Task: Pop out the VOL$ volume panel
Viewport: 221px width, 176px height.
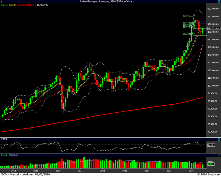Action: click(219, 155)
